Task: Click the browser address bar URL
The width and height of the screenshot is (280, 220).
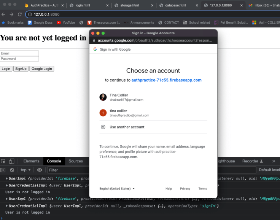Action: coord(47,14)
